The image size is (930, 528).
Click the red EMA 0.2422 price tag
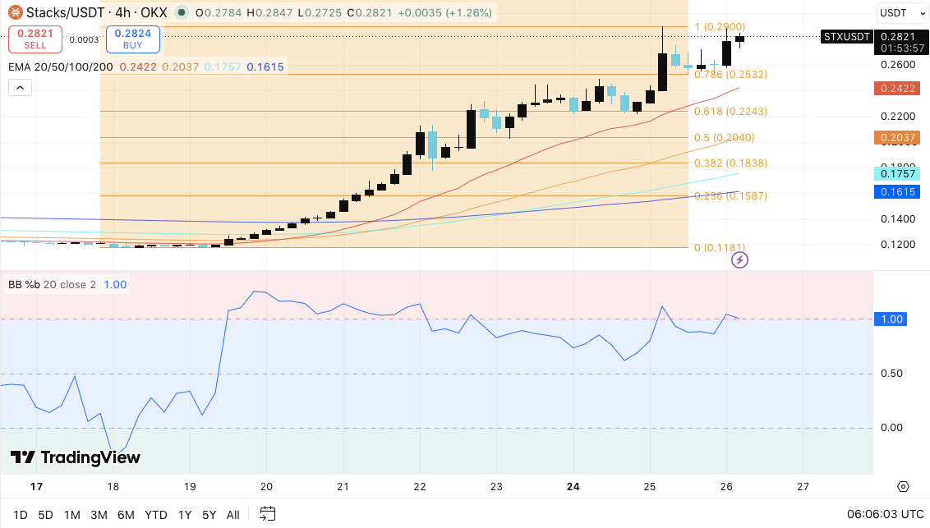click(x=897, y=89)
